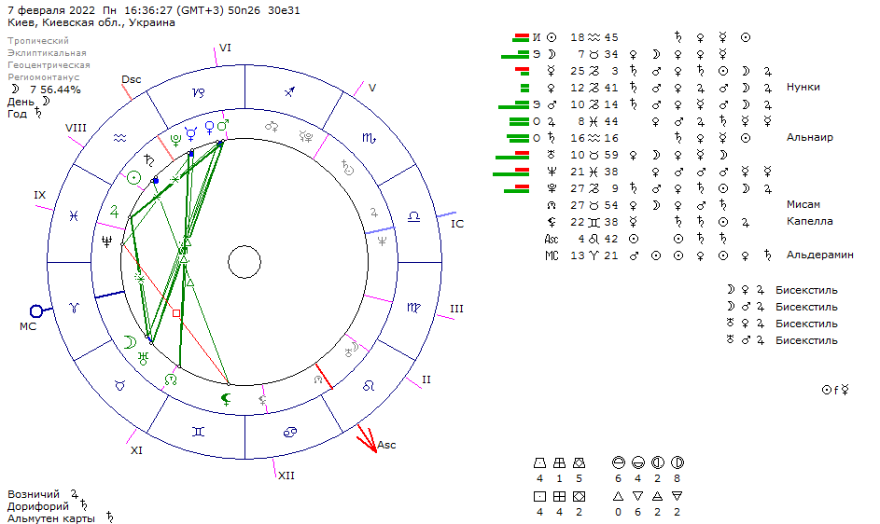Screen dimensions: 880x524
Task: Select the green Lilith glyph at the bottom of the wheel
Action: click(226, 399)
